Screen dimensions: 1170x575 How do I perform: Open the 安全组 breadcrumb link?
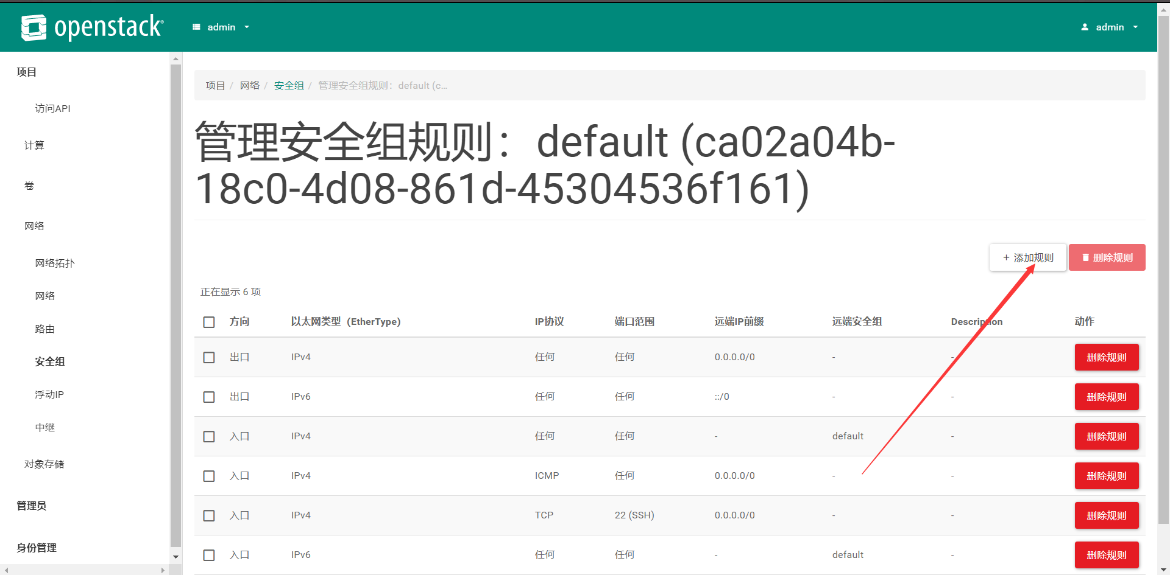click(x=289, y=85)
